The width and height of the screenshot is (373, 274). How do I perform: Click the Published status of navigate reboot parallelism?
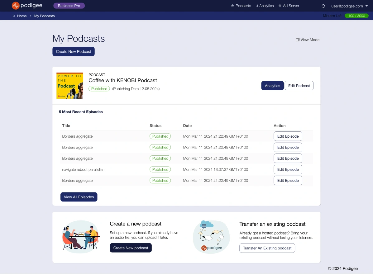tap(160, 169)
